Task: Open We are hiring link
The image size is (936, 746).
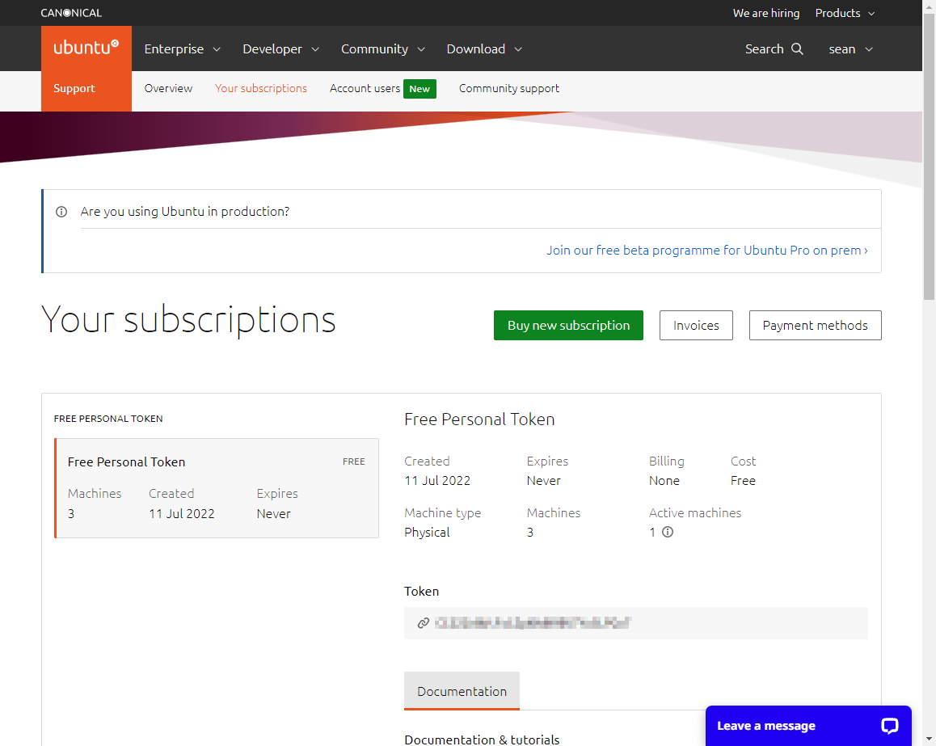Action: (x=766, y=13)
